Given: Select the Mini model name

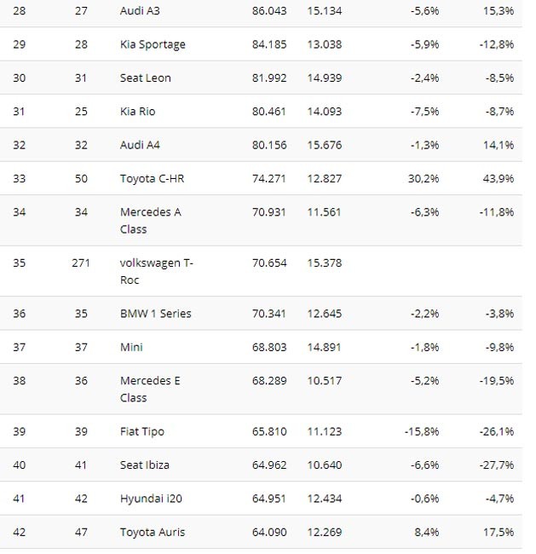Looking at the screenshot, I should 132,347.
